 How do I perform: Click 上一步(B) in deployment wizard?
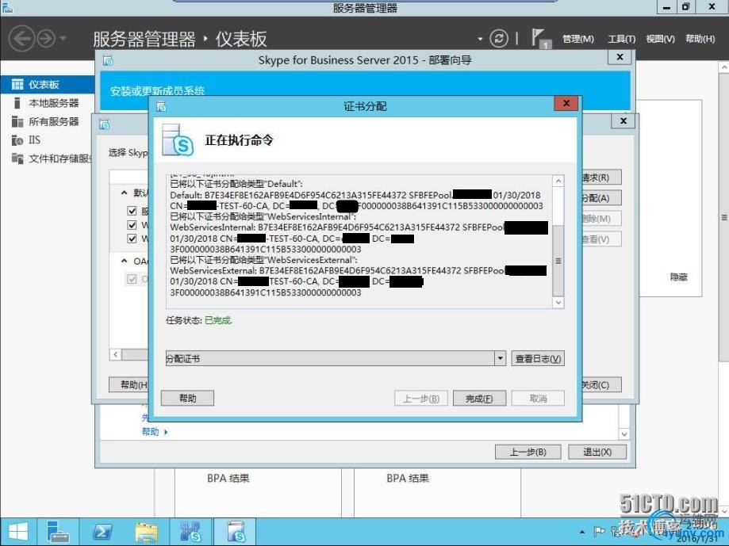tap(528, 452)
